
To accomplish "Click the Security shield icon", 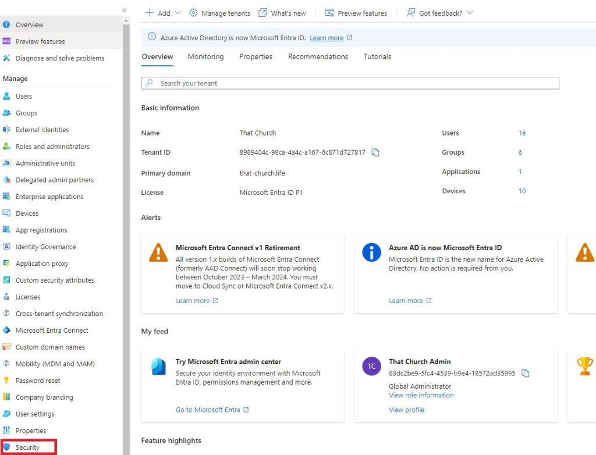I will pyautogui.click(x=6, y=447).
